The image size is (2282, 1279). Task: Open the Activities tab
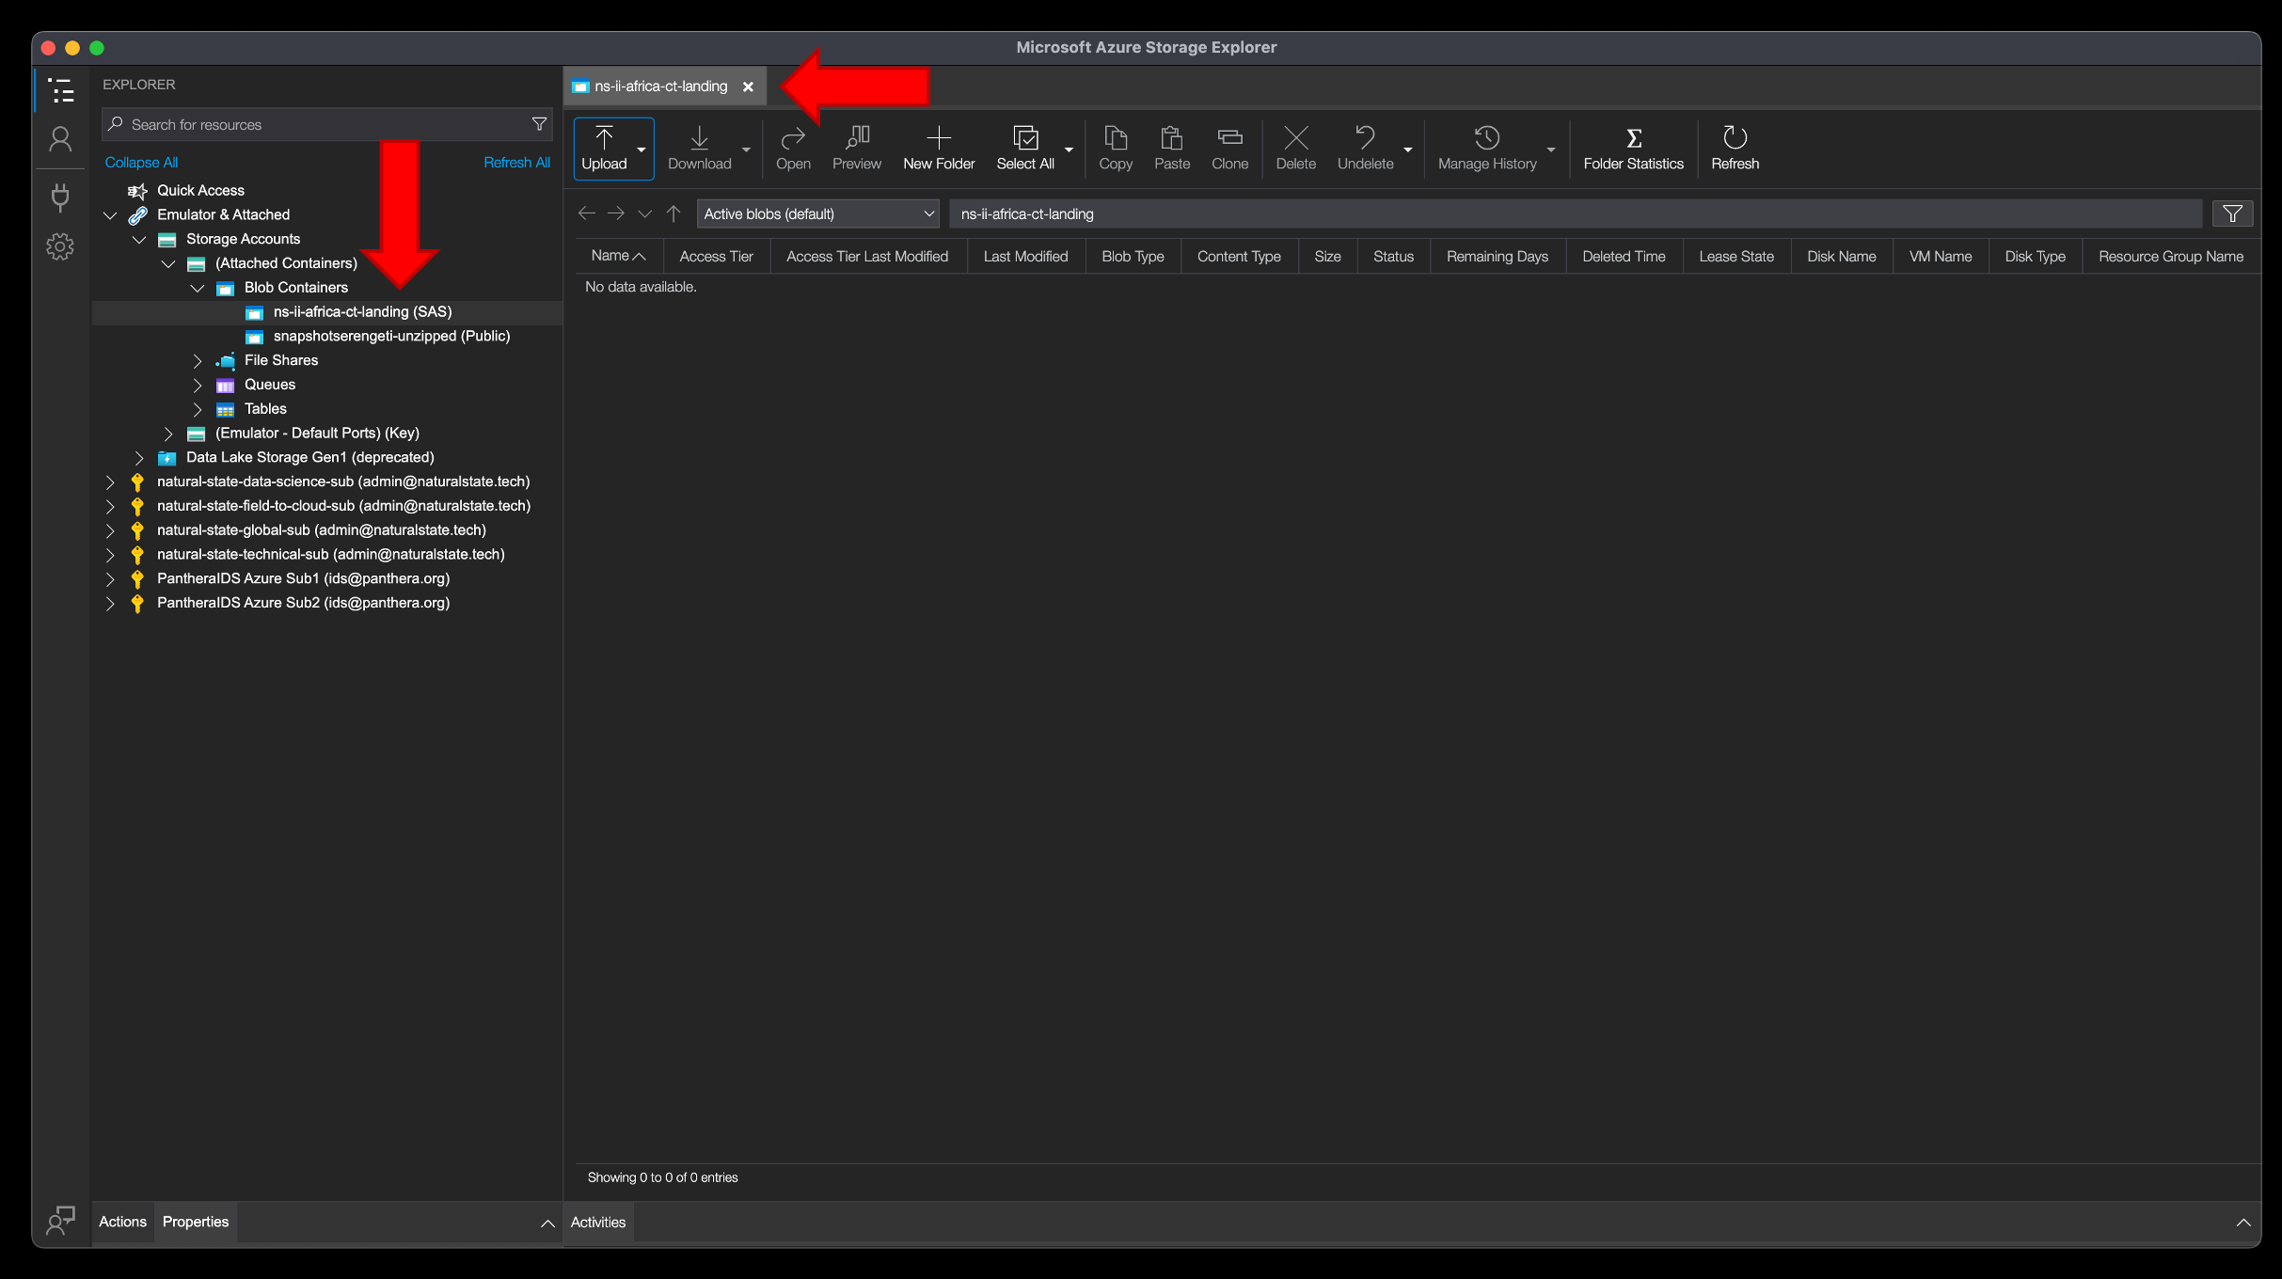(x=598, y=1223)
